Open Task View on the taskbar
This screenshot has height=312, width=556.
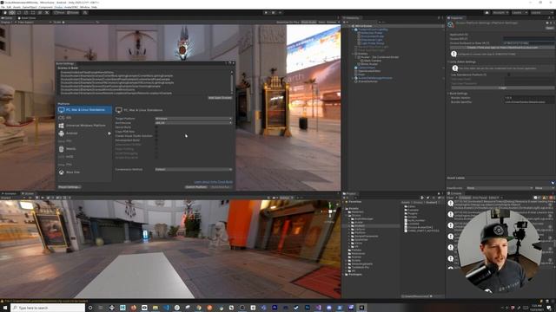click(x=101, y=308)
